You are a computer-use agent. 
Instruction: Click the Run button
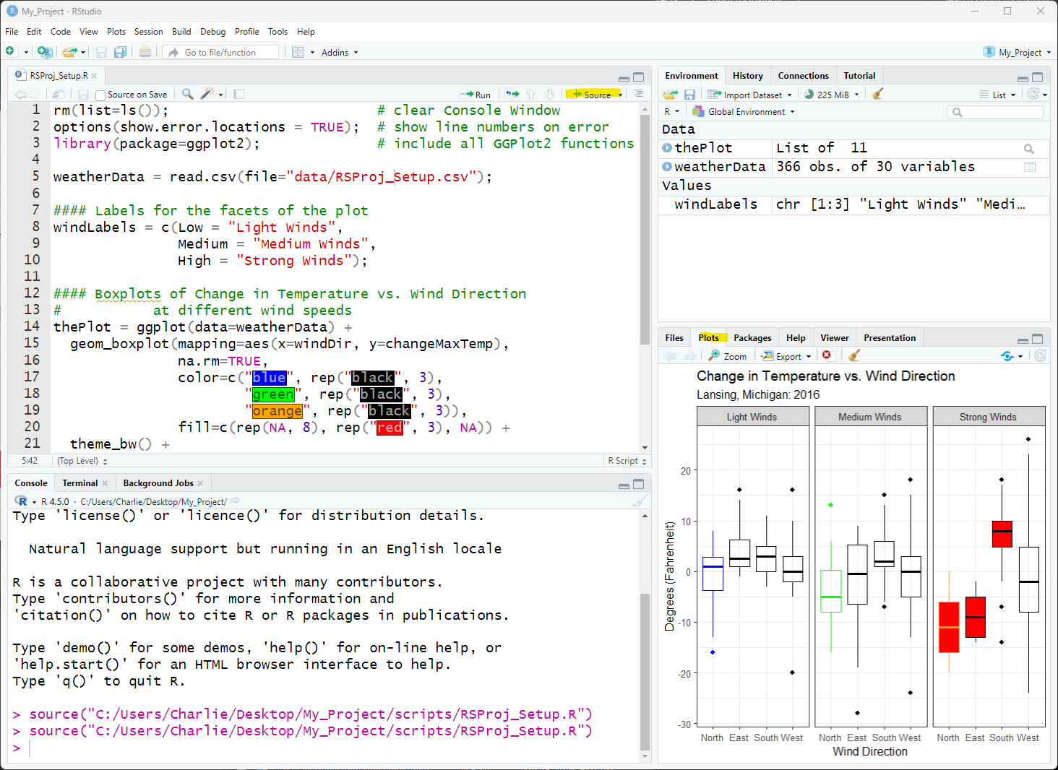coord(476,95)
